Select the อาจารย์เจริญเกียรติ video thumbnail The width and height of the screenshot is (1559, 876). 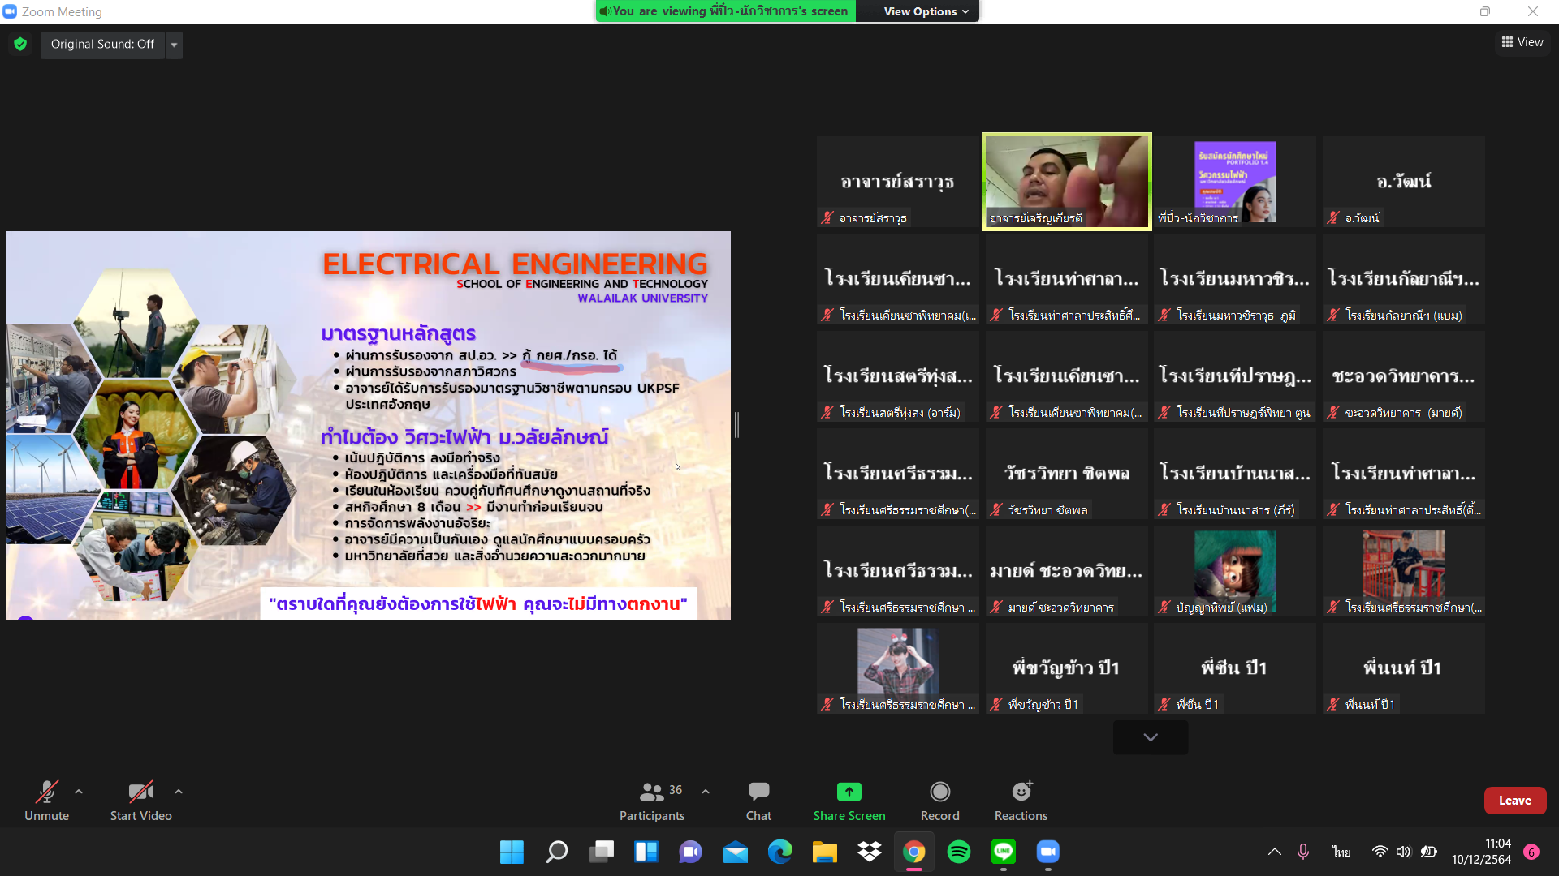(1066, 182)
